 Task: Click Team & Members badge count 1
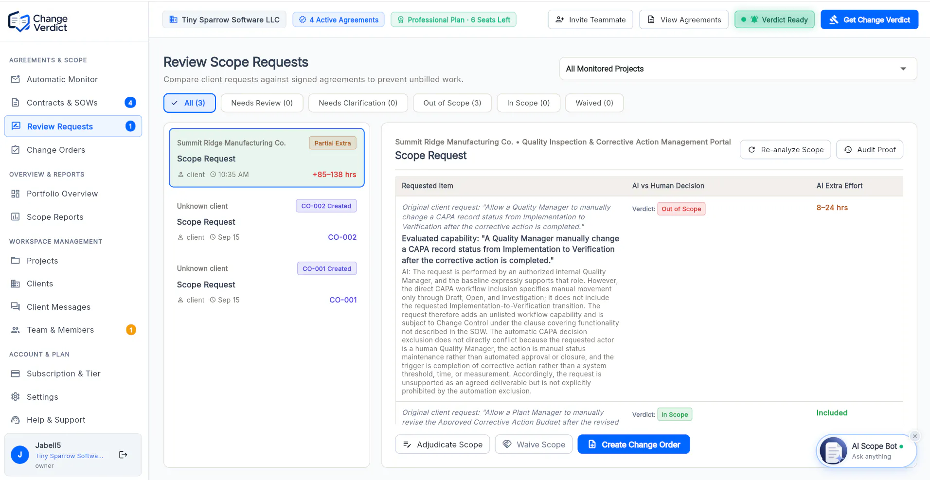pos(131,330)
